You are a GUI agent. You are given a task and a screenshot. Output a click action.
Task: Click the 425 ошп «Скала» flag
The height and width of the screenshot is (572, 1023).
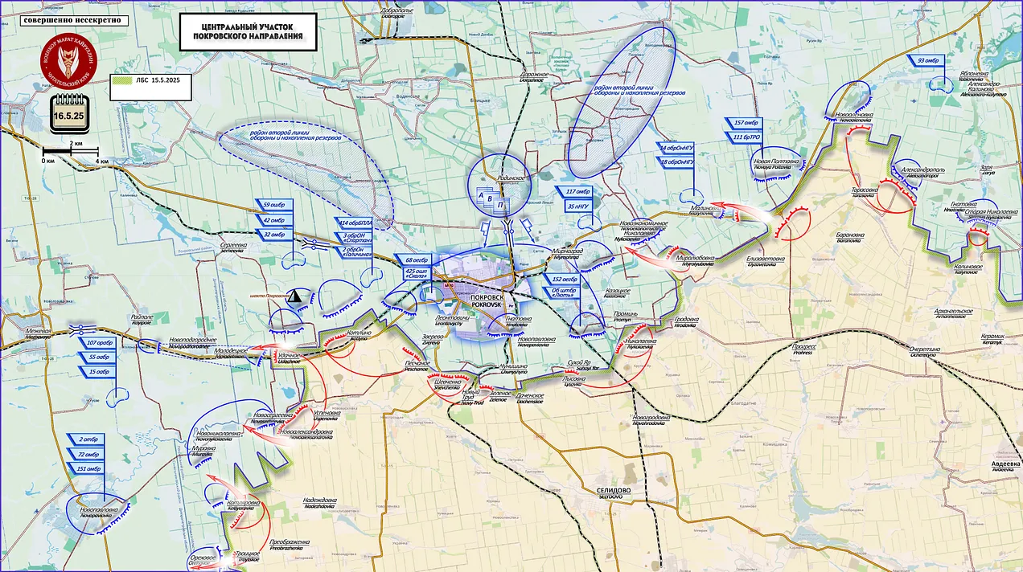[x=417, y=274]
